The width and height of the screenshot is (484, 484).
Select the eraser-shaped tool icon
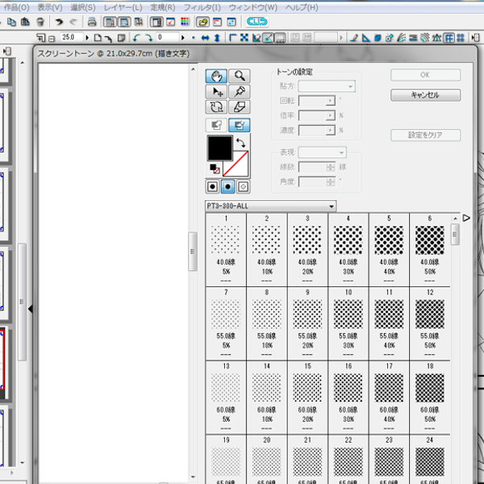pyautogui.click(x=240, y=107)
